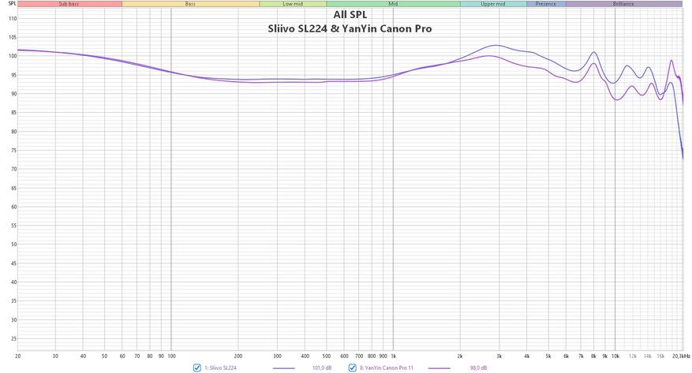
Task: Click the Presence band label
Action: (x=546, y=4)
